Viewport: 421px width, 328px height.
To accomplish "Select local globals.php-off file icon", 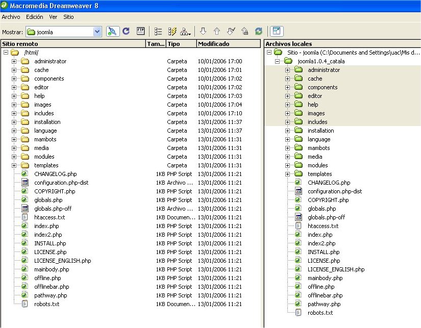I will pyautogui.click(x=299, y=217).
